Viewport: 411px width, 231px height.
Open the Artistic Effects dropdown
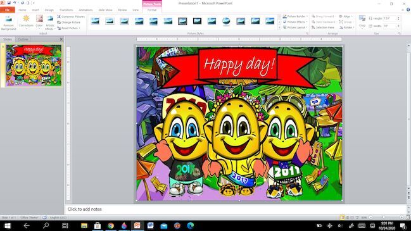[50, 23]
